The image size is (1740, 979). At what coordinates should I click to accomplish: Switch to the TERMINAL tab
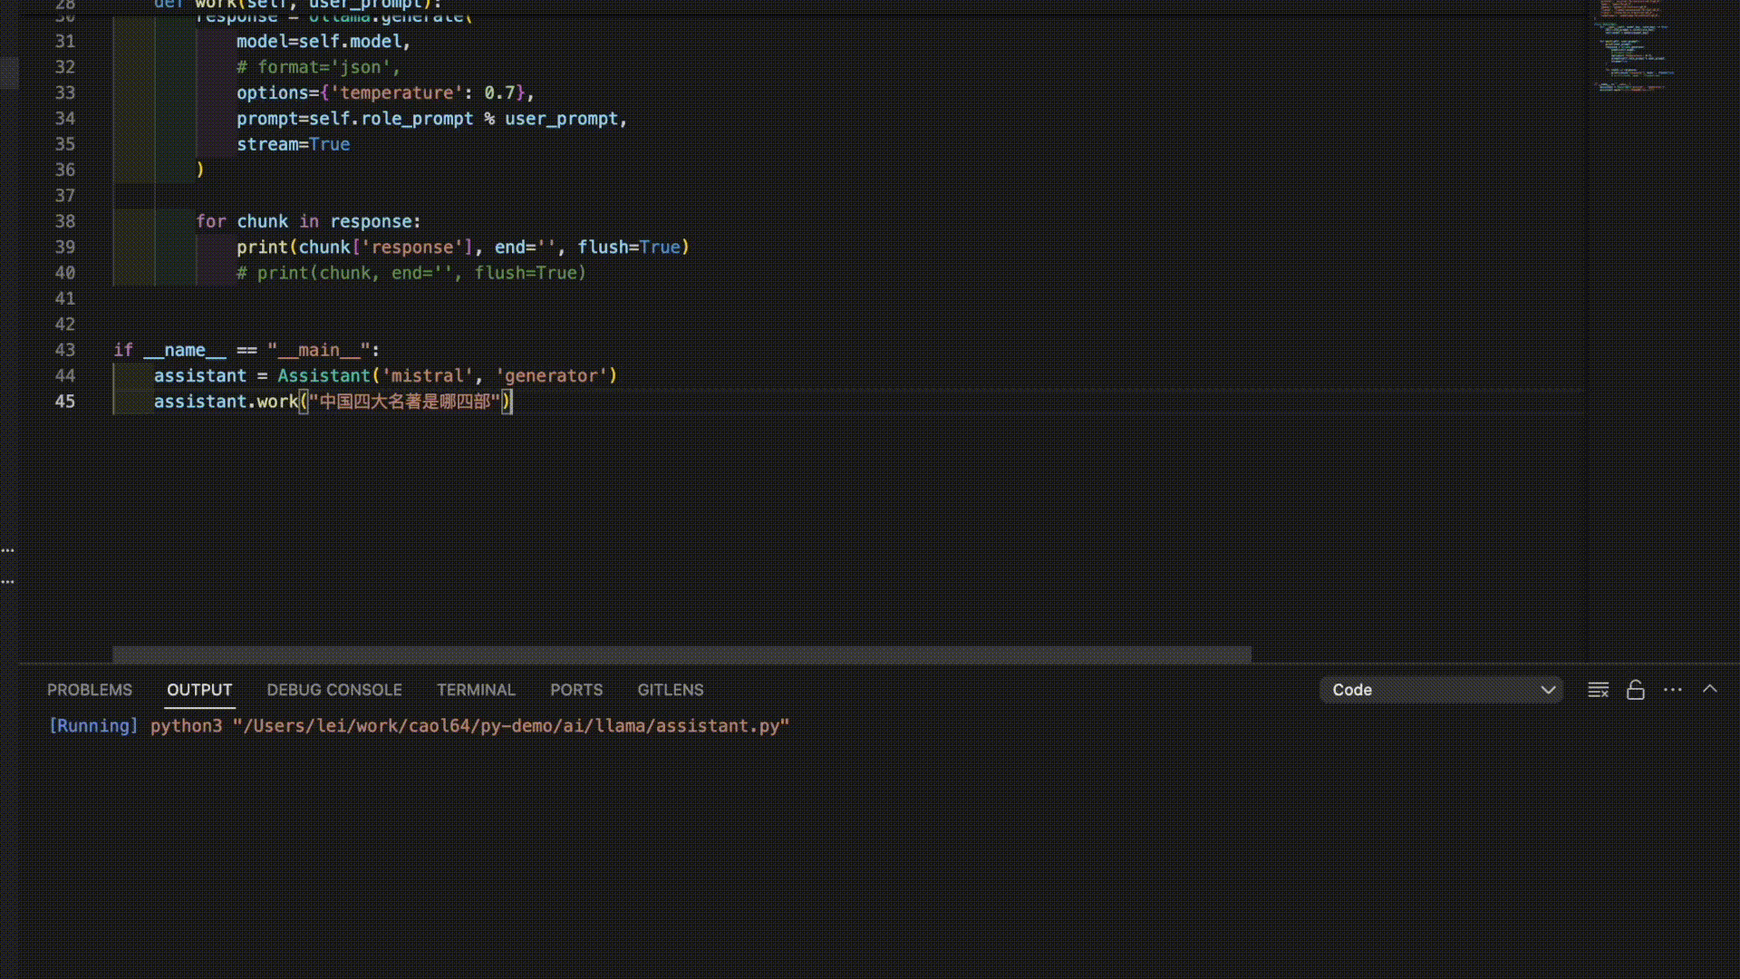point(476,690)
